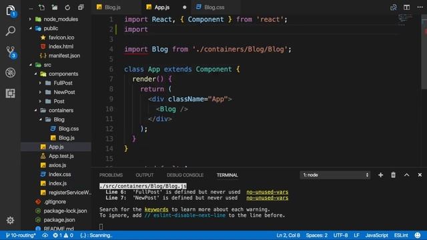The height and width of the screenshot is (240, 427).
Task: Open Blog.js in explorer tree
Action: pos(56,138)
